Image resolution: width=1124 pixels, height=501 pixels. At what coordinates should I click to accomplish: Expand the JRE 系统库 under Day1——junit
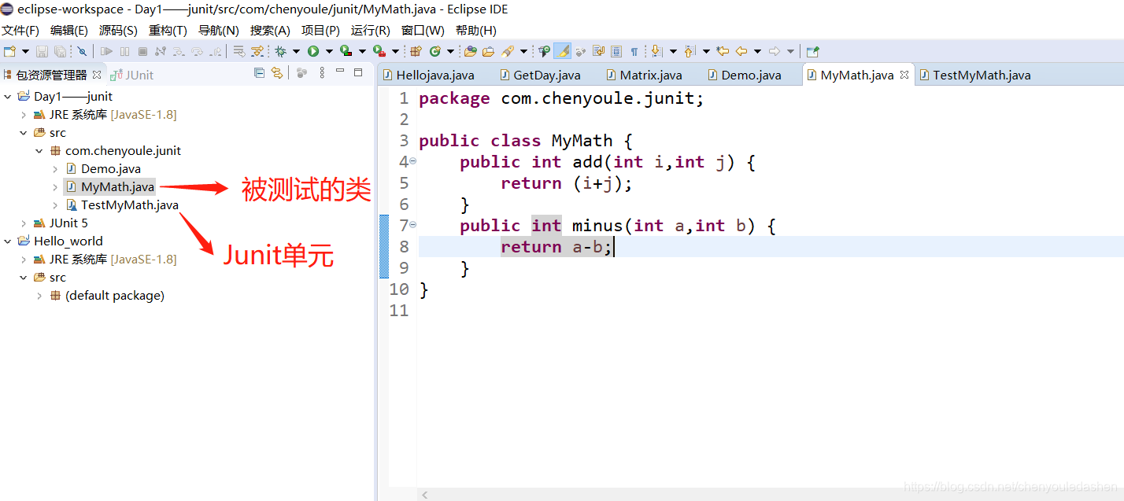click(x=24, y=115)
